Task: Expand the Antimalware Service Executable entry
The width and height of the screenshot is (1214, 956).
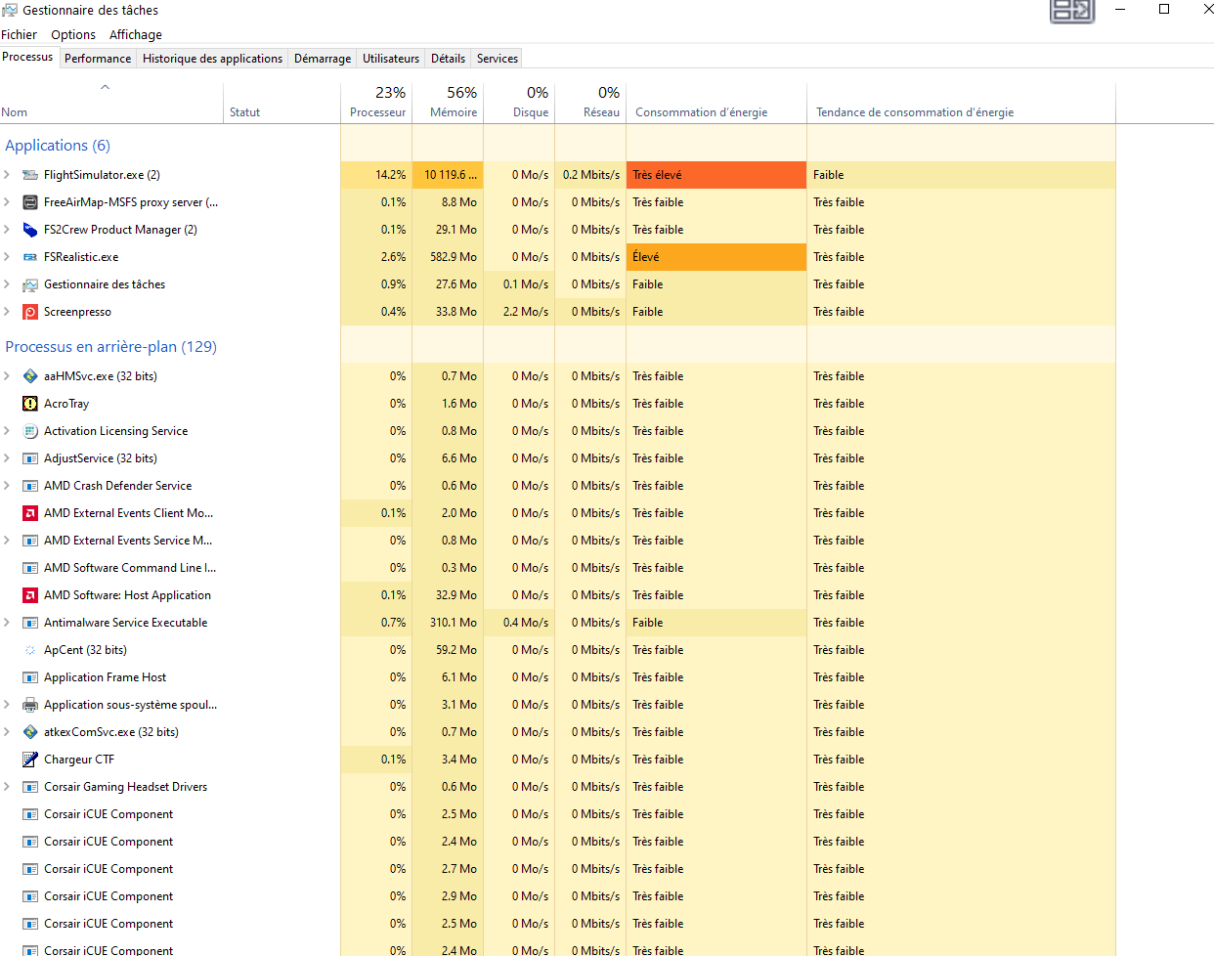Action: pos(7,623)
